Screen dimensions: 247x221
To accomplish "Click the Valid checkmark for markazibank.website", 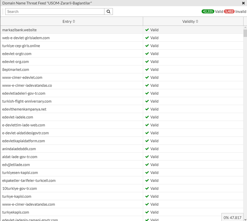I will [147, 30].
